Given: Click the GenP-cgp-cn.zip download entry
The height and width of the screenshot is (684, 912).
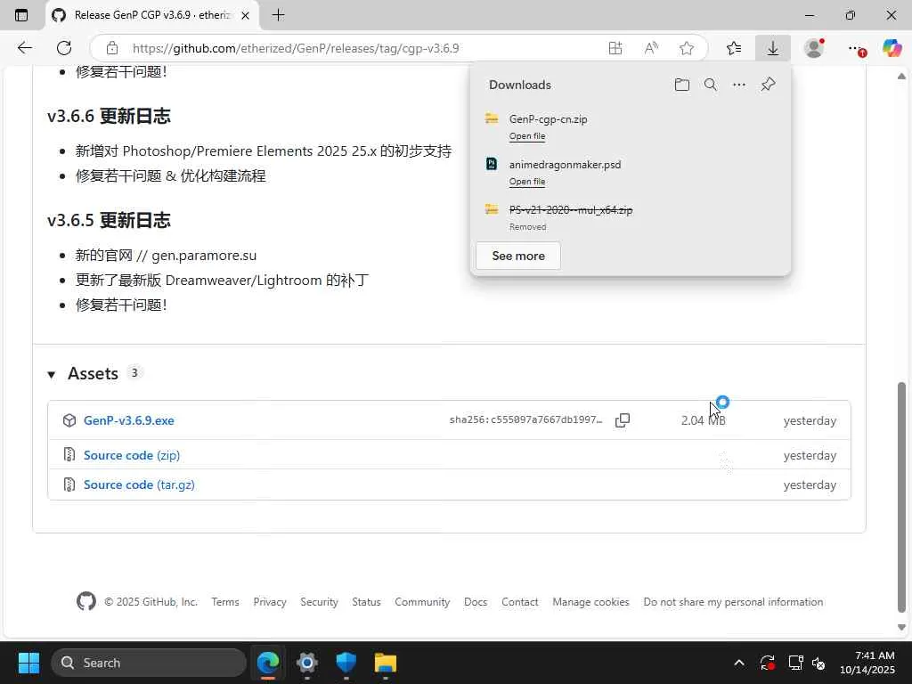Looking at the screenshot, I should pyautogui.click(x=548, y=119).
